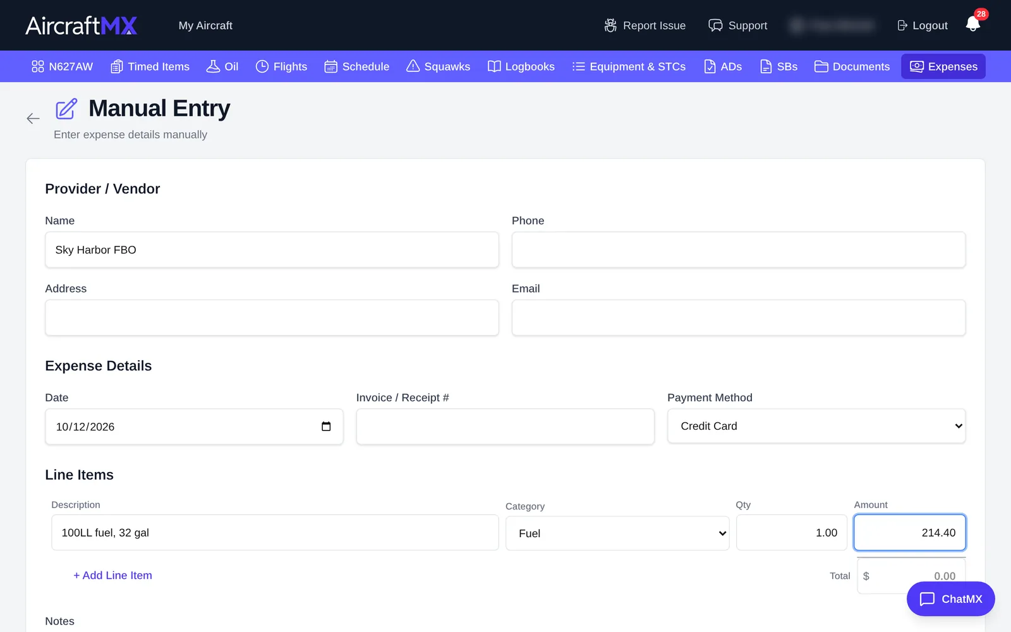This screenshot has height=632, width=1011.
Task: Click the Email input field
Action: (x=739, y=317)
